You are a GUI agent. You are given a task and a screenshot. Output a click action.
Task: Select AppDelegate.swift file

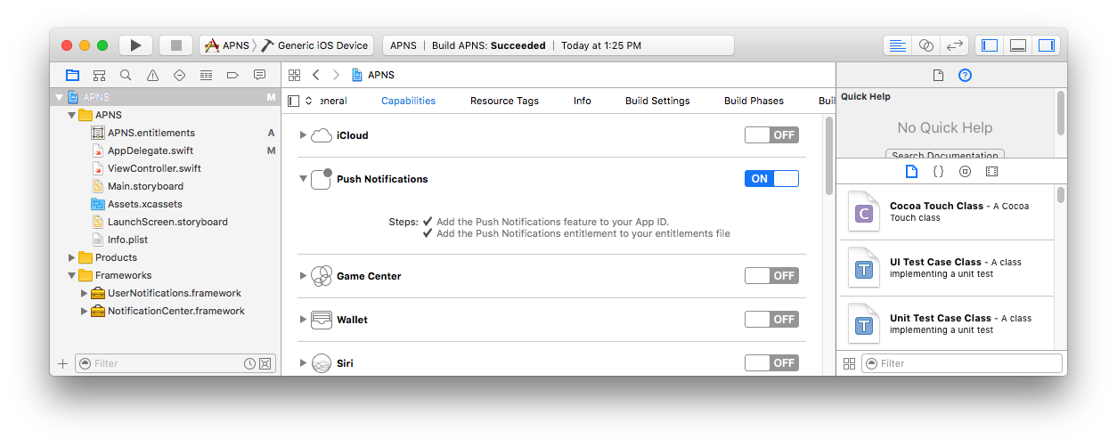(x=150, y=150)
